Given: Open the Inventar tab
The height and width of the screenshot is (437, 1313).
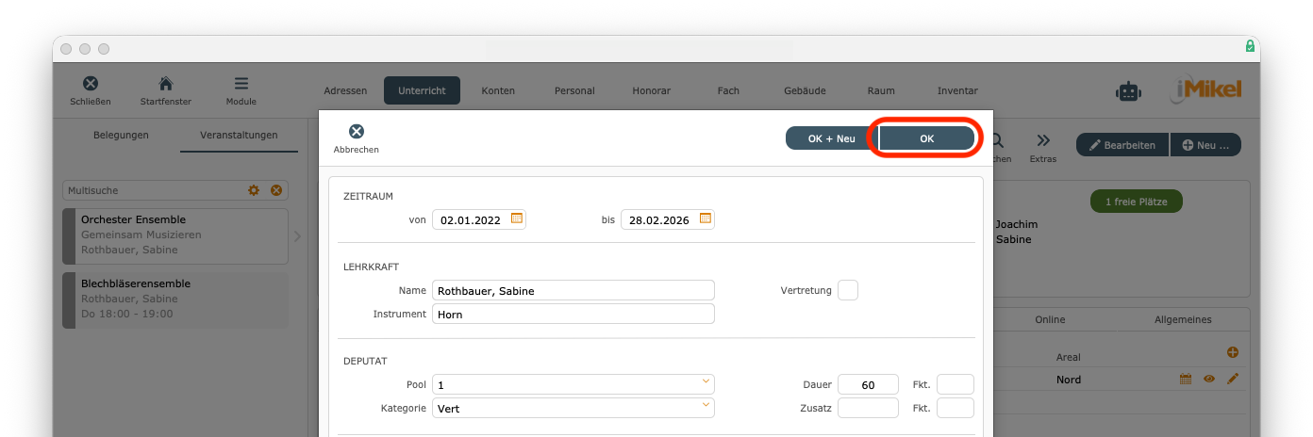Looking at the screenshot, I should click(957, 90).
